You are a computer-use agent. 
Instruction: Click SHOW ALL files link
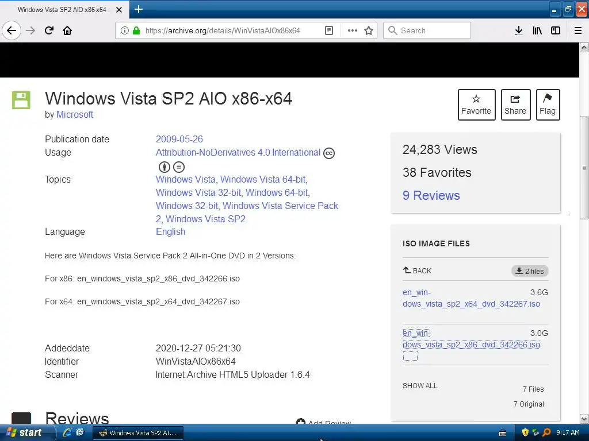420,386
